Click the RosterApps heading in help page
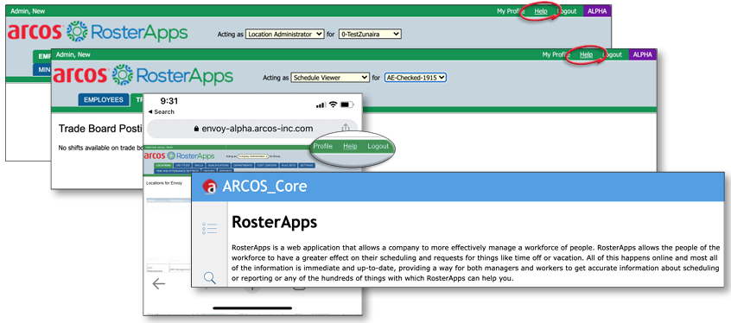 pos(274,222)
